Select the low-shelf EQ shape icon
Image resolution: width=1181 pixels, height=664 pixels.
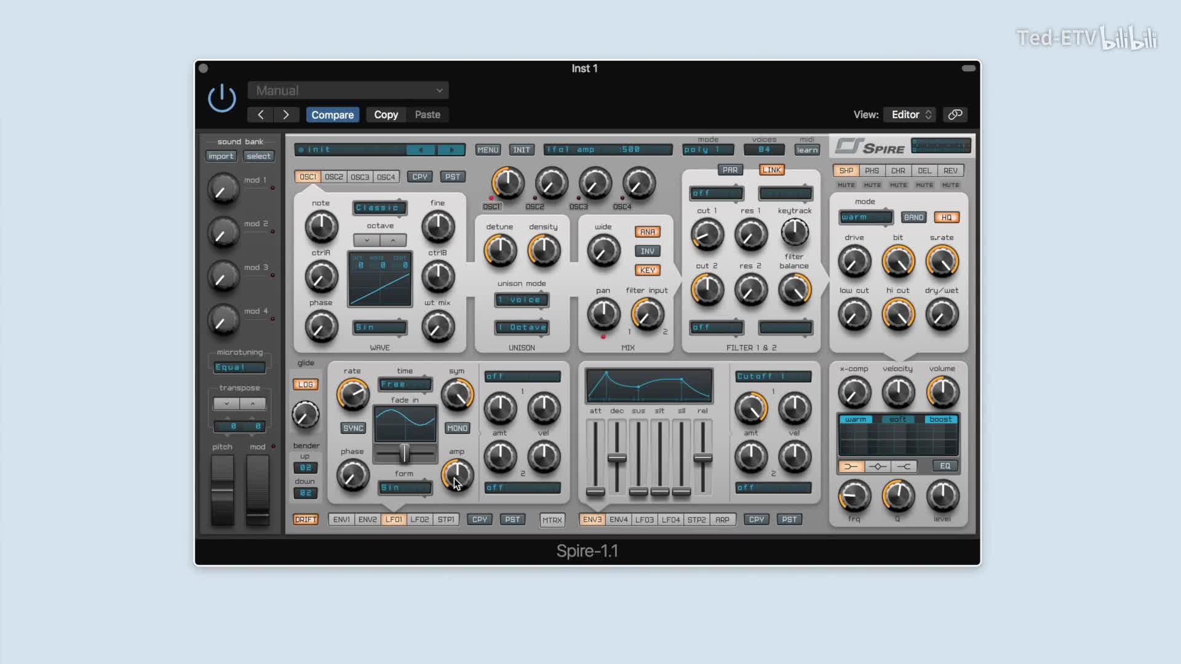coord(851,467)
